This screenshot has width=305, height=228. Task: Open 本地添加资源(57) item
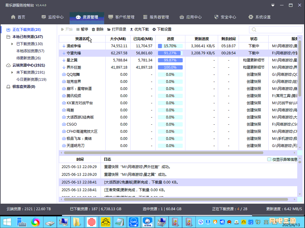tap(30, 51)
